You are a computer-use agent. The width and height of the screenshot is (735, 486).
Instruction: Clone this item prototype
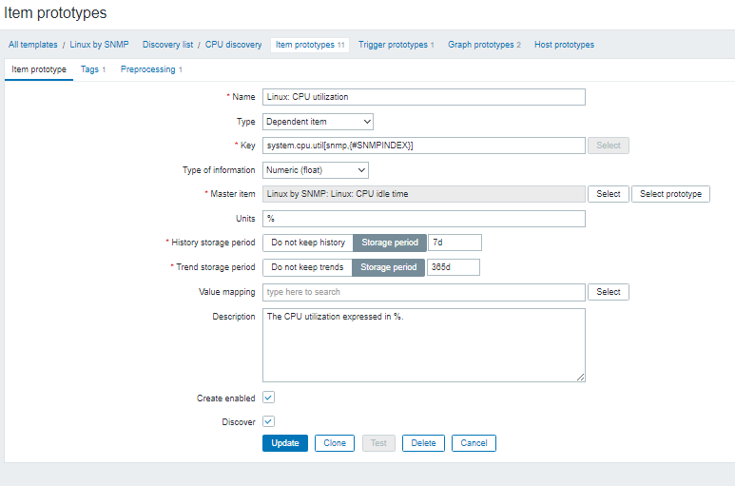335,443
